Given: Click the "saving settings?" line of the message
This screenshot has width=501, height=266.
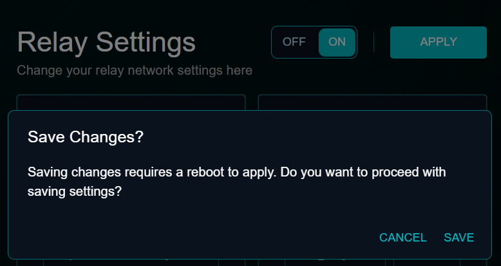Looking at the screenshot, I should click(75, 191).
